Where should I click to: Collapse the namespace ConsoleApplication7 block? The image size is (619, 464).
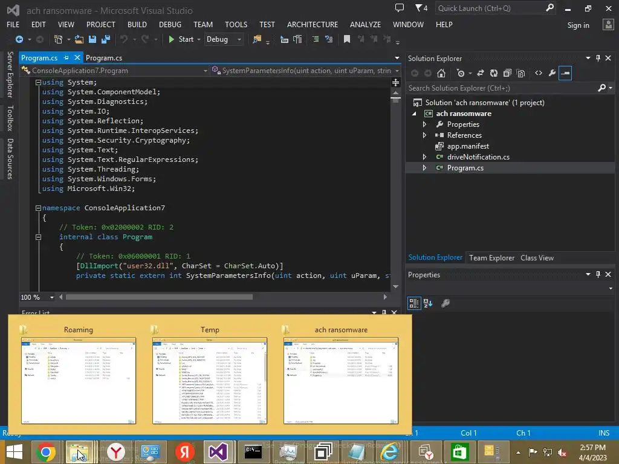[x=38, y=208]
